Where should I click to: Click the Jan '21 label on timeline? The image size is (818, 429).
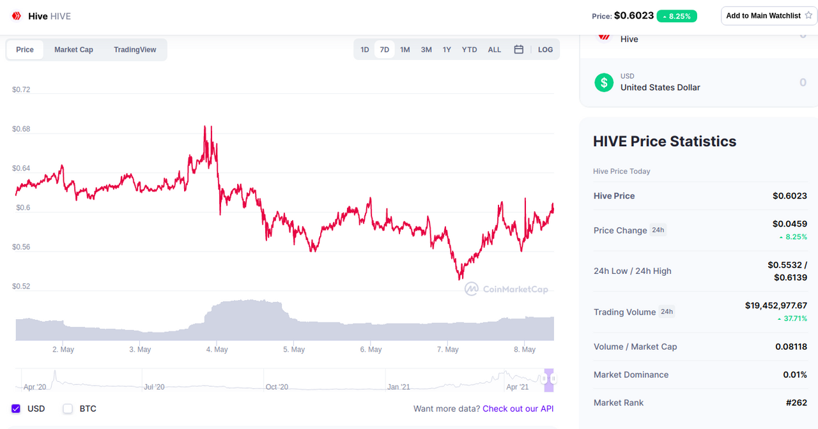pos(398,387)
